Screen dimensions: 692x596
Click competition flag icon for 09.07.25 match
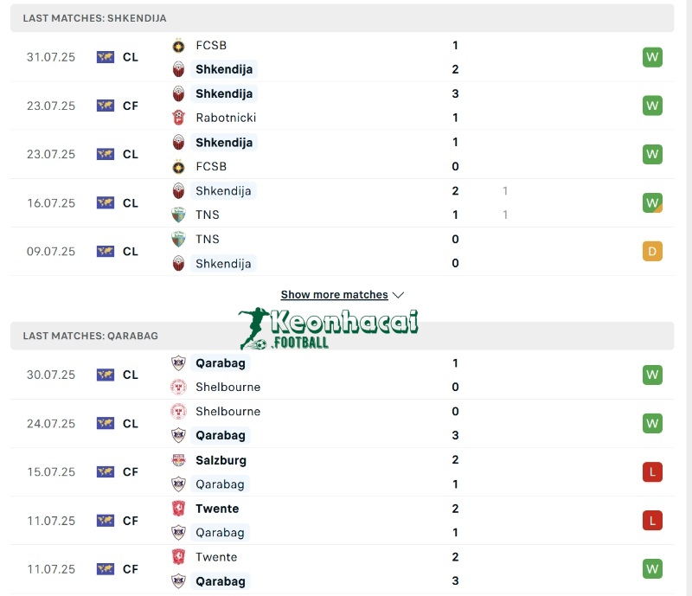point(106,252)
